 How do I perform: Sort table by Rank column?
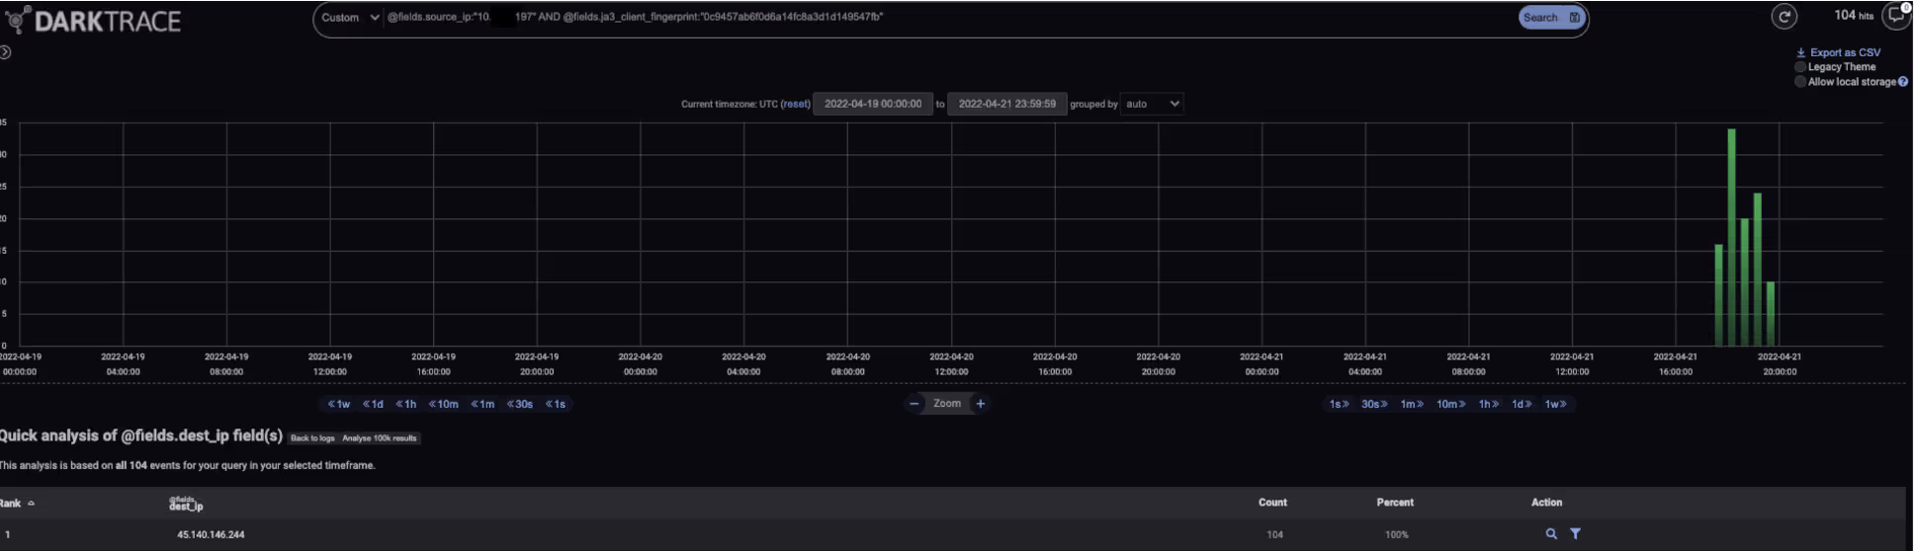[x=17, y=504]
